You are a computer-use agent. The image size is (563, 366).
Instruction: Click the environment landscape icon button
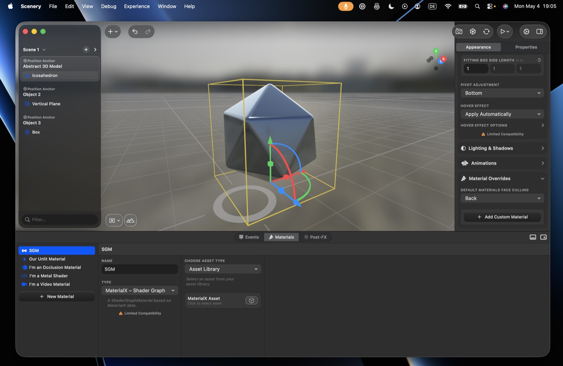click(130, 220)
